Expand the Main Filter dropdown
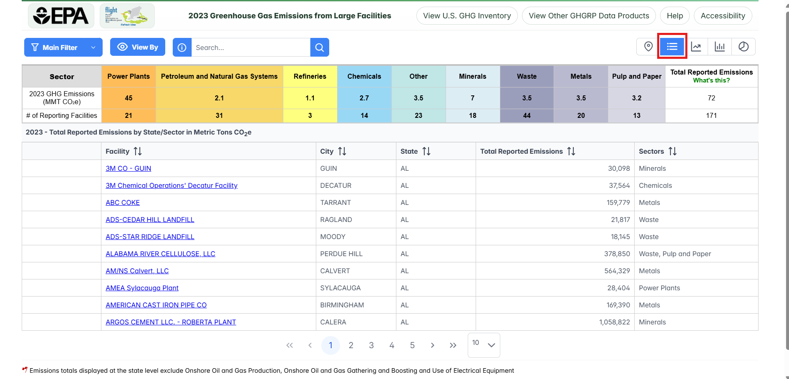This screenshot has height=379, width=789. [63, 47]
